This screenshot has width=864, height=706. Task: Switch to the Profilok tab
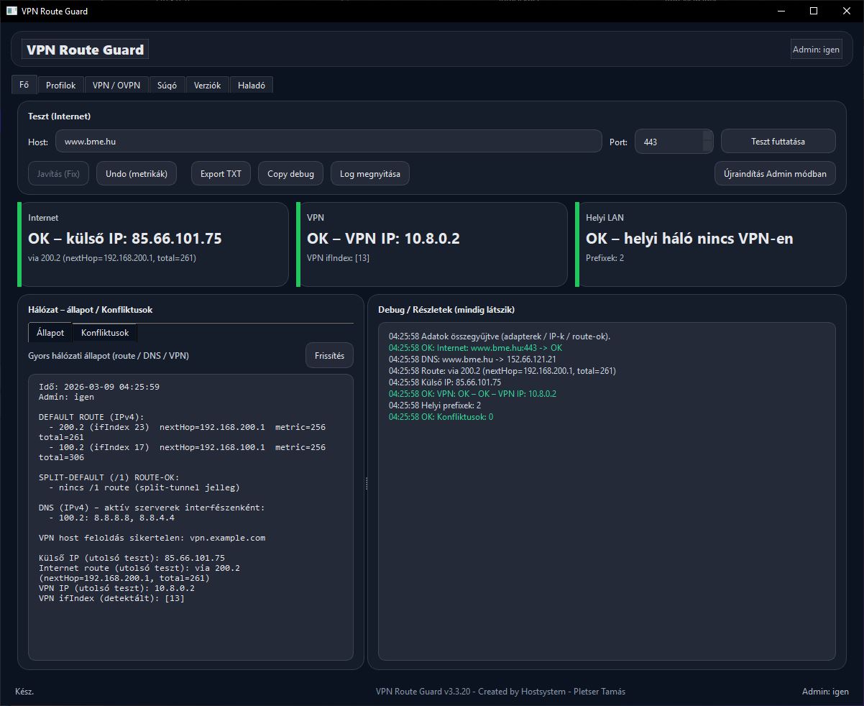pyautogui.click(x=61, y=86)
